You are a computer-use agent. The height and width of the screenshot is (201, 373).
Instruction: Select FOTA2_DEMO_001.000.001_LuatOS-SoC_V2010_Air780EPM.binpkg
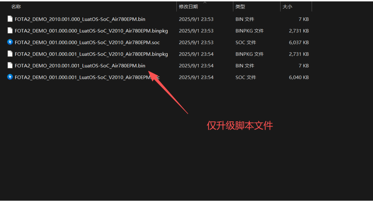pyautogui.click(x=92, y=54)
